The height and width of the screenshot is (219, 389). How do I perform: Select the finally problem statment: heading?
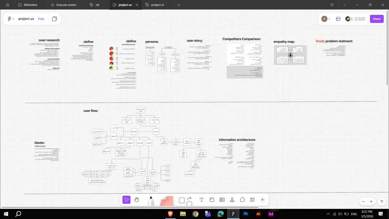tap(334, 41)
